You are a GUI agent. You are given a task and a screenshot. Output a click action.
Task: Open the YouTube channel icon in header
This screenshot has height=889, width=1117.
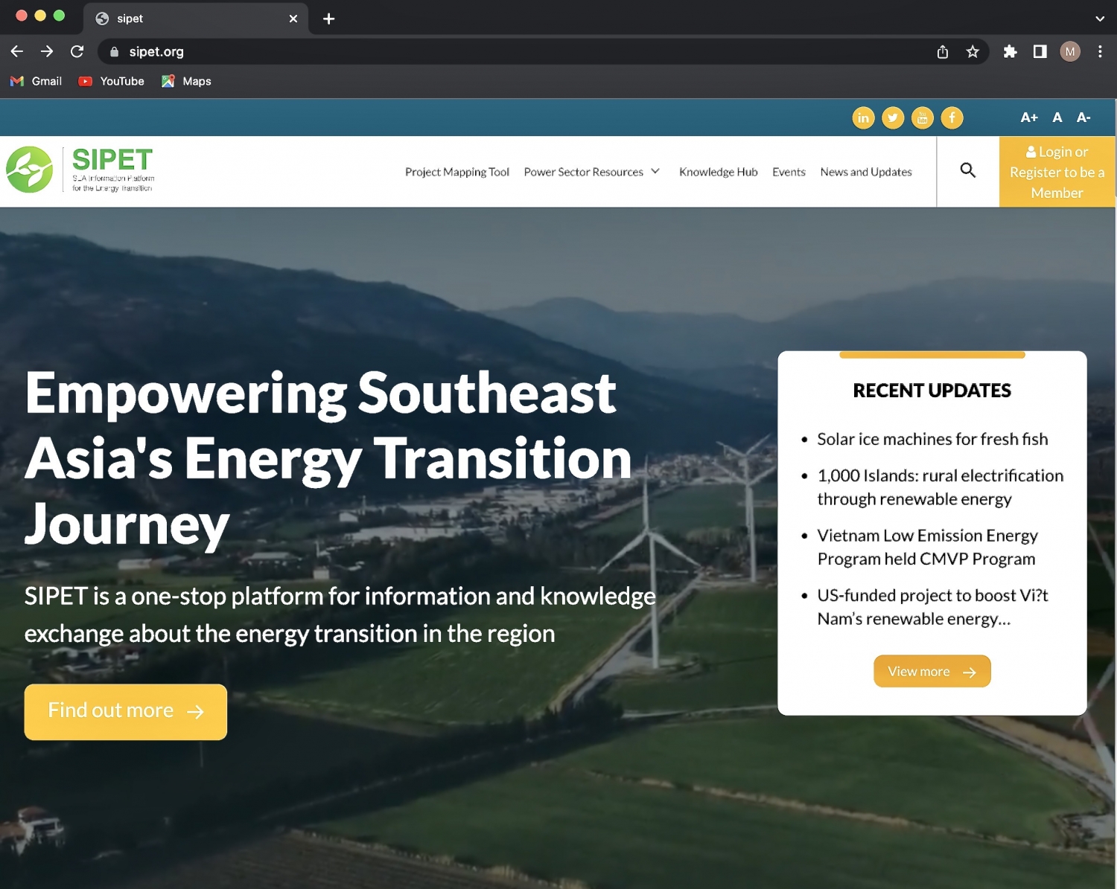[x=922, y=118]
